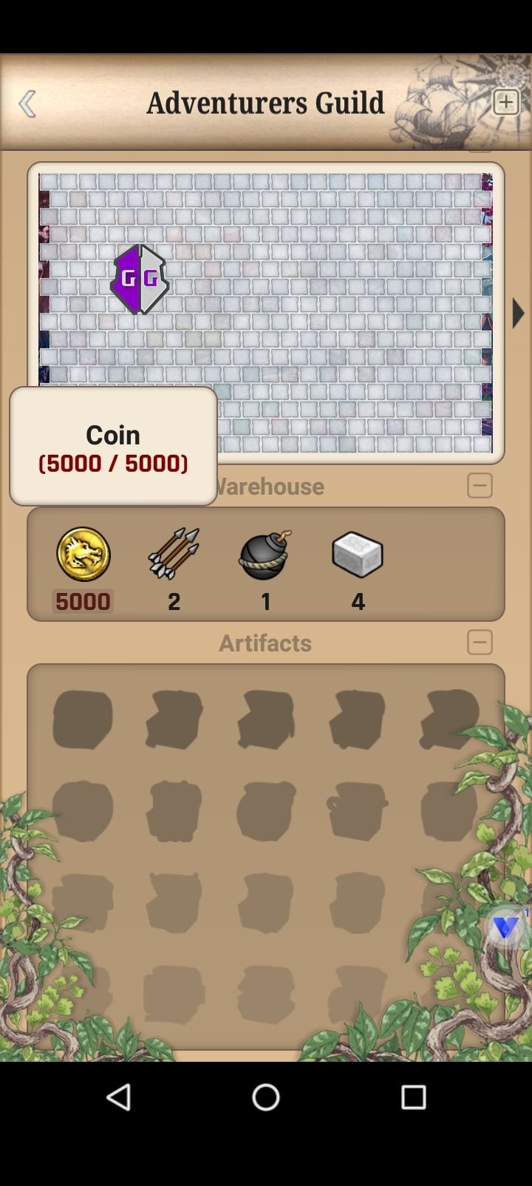Show next map with right arrow
Screen dimensions: 532x1186
tap(518, 313)
